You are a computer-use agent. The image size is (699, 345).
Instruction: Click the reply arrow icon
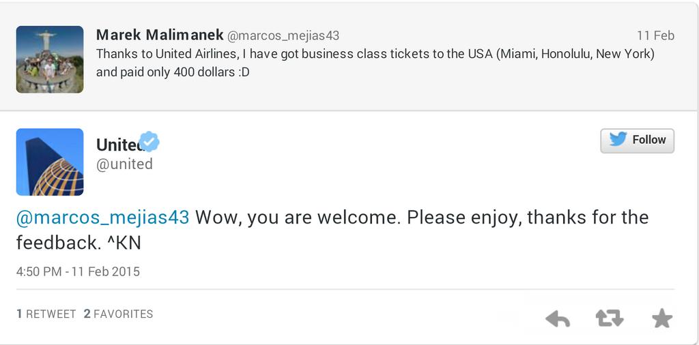pyautogui.click(x=558, y=318)
